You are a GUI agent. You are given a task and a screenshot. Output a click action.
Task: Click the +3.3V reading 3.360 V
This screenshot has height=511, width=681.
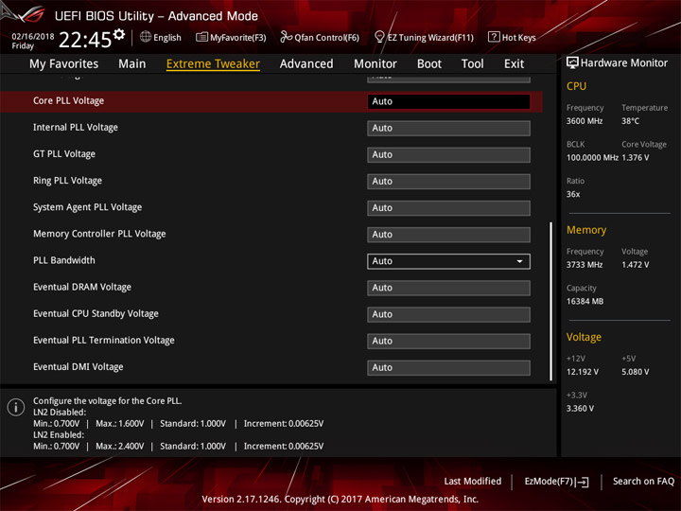pos(580,409)
